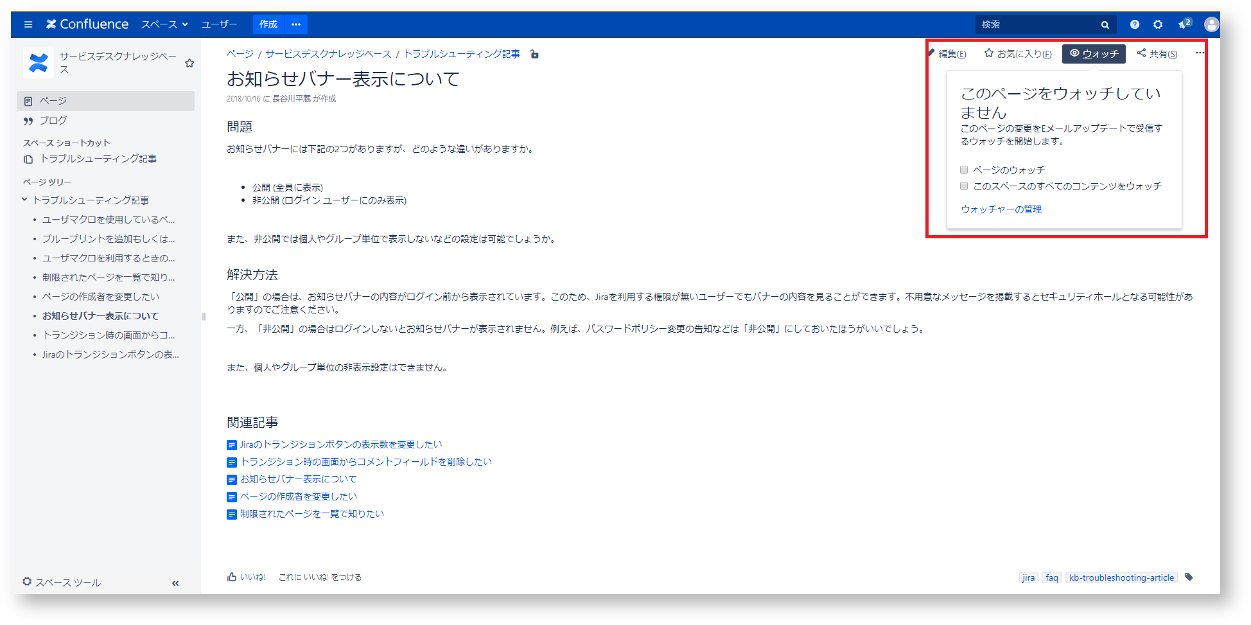Image resolution: width=1251 pixels, height=625 pixels.
Task: Click the sidebar resize handle
Action: [x=204, y=316]
